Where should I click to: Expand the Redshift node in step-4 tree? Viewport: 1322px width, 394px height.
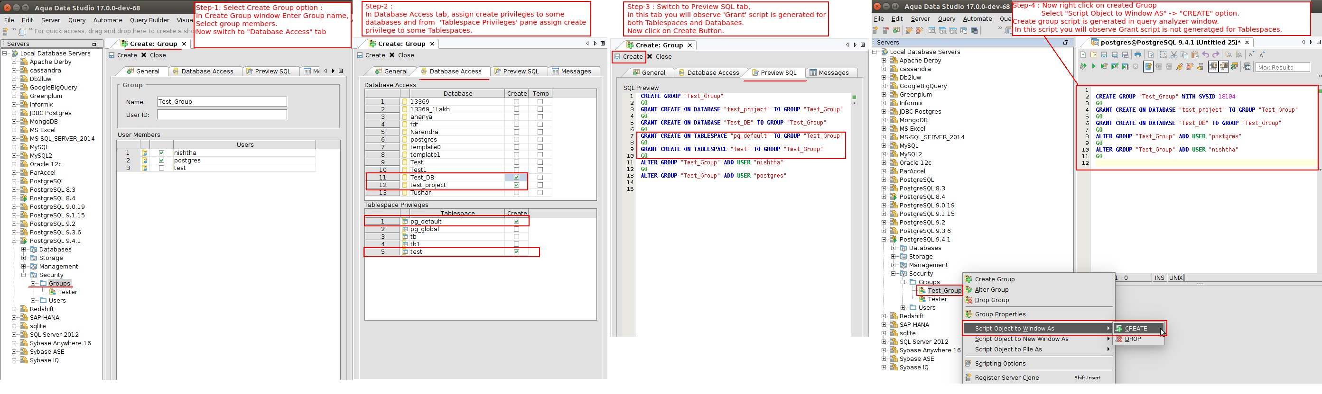[x=884, y=316]
